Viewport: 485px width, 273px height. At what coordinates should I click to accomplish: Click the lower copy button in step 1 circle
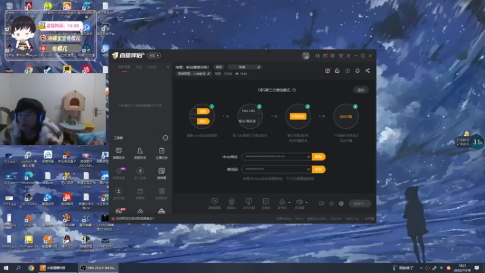tap(203, 121)
